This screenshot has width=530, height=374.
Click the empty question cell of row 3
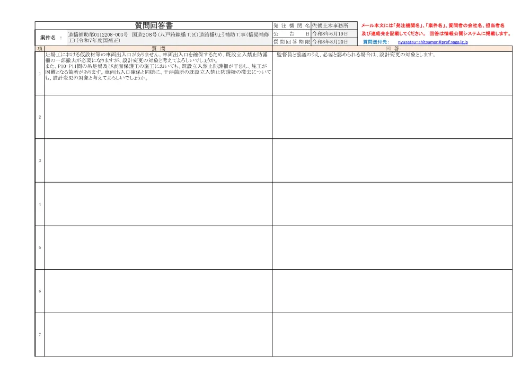point(158,161)
